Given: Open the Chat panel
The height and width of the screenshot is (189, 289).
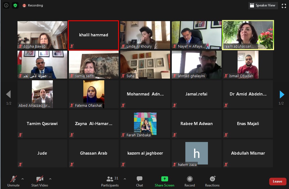Looking at the screenshot, I should pyautogui.click(x=140, y=181).
